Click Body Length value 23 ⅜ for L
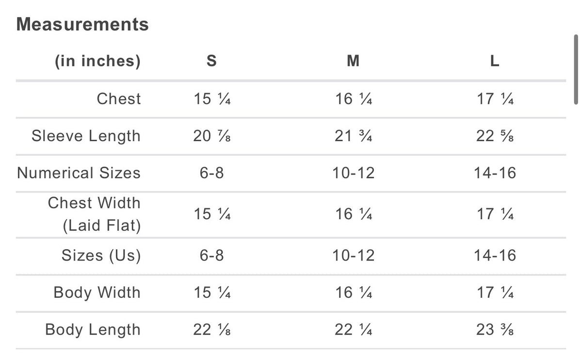 coord(495,330)
